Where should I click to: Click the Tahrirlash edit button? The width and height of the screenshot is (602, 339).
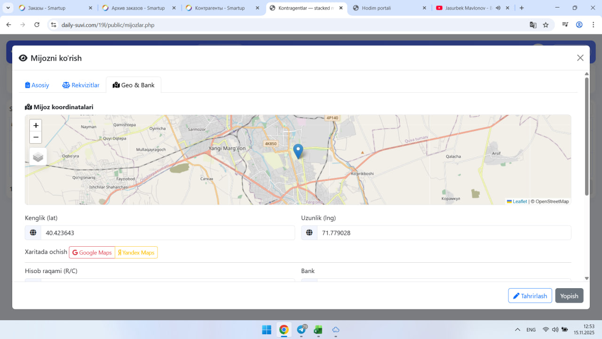coord(530,296)
